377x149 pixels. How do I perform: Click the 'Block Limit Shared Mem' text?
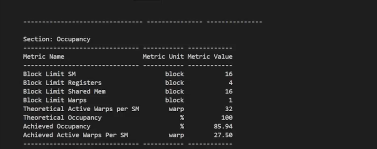click(64, 91)
